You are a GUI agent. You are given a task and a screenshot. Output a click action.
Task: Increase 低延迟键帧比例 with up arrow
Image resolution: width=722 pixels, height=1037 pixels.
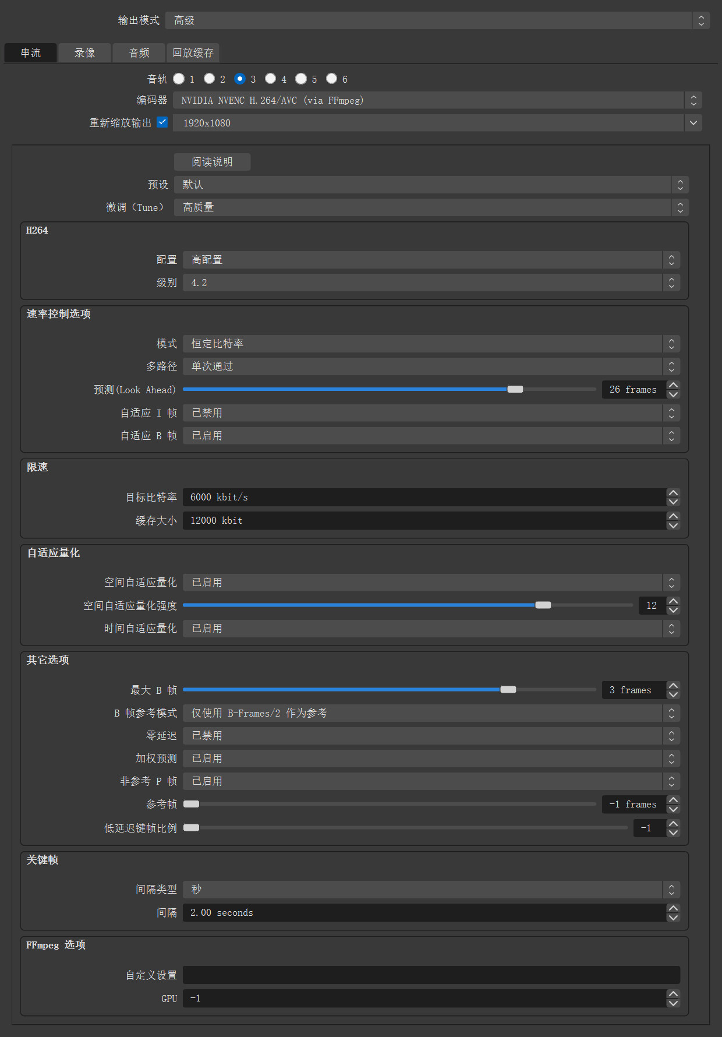[673, 823]
